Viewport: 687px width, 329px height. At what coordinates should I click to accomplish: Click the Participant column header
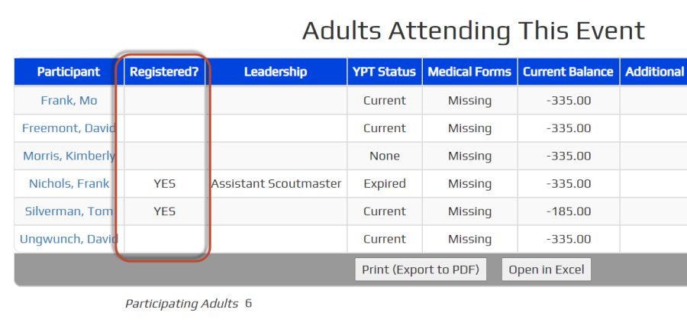pyautogui.click(x=69, y=72)
